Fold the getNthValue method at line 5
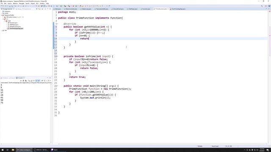This screenshot has width=271, height=152. tap(58, 24)
